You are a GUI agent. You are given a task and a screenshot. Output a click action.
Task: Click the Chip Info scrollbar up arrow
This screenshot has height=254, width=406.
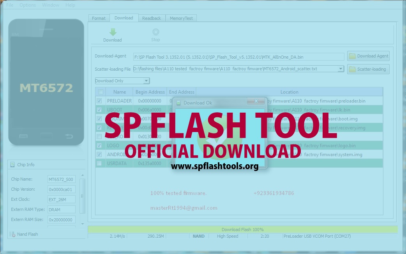[82, 175]
